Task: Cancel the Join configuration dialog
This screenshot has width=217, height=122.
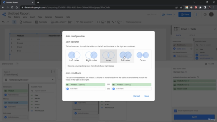Action: tap(136, 96)
